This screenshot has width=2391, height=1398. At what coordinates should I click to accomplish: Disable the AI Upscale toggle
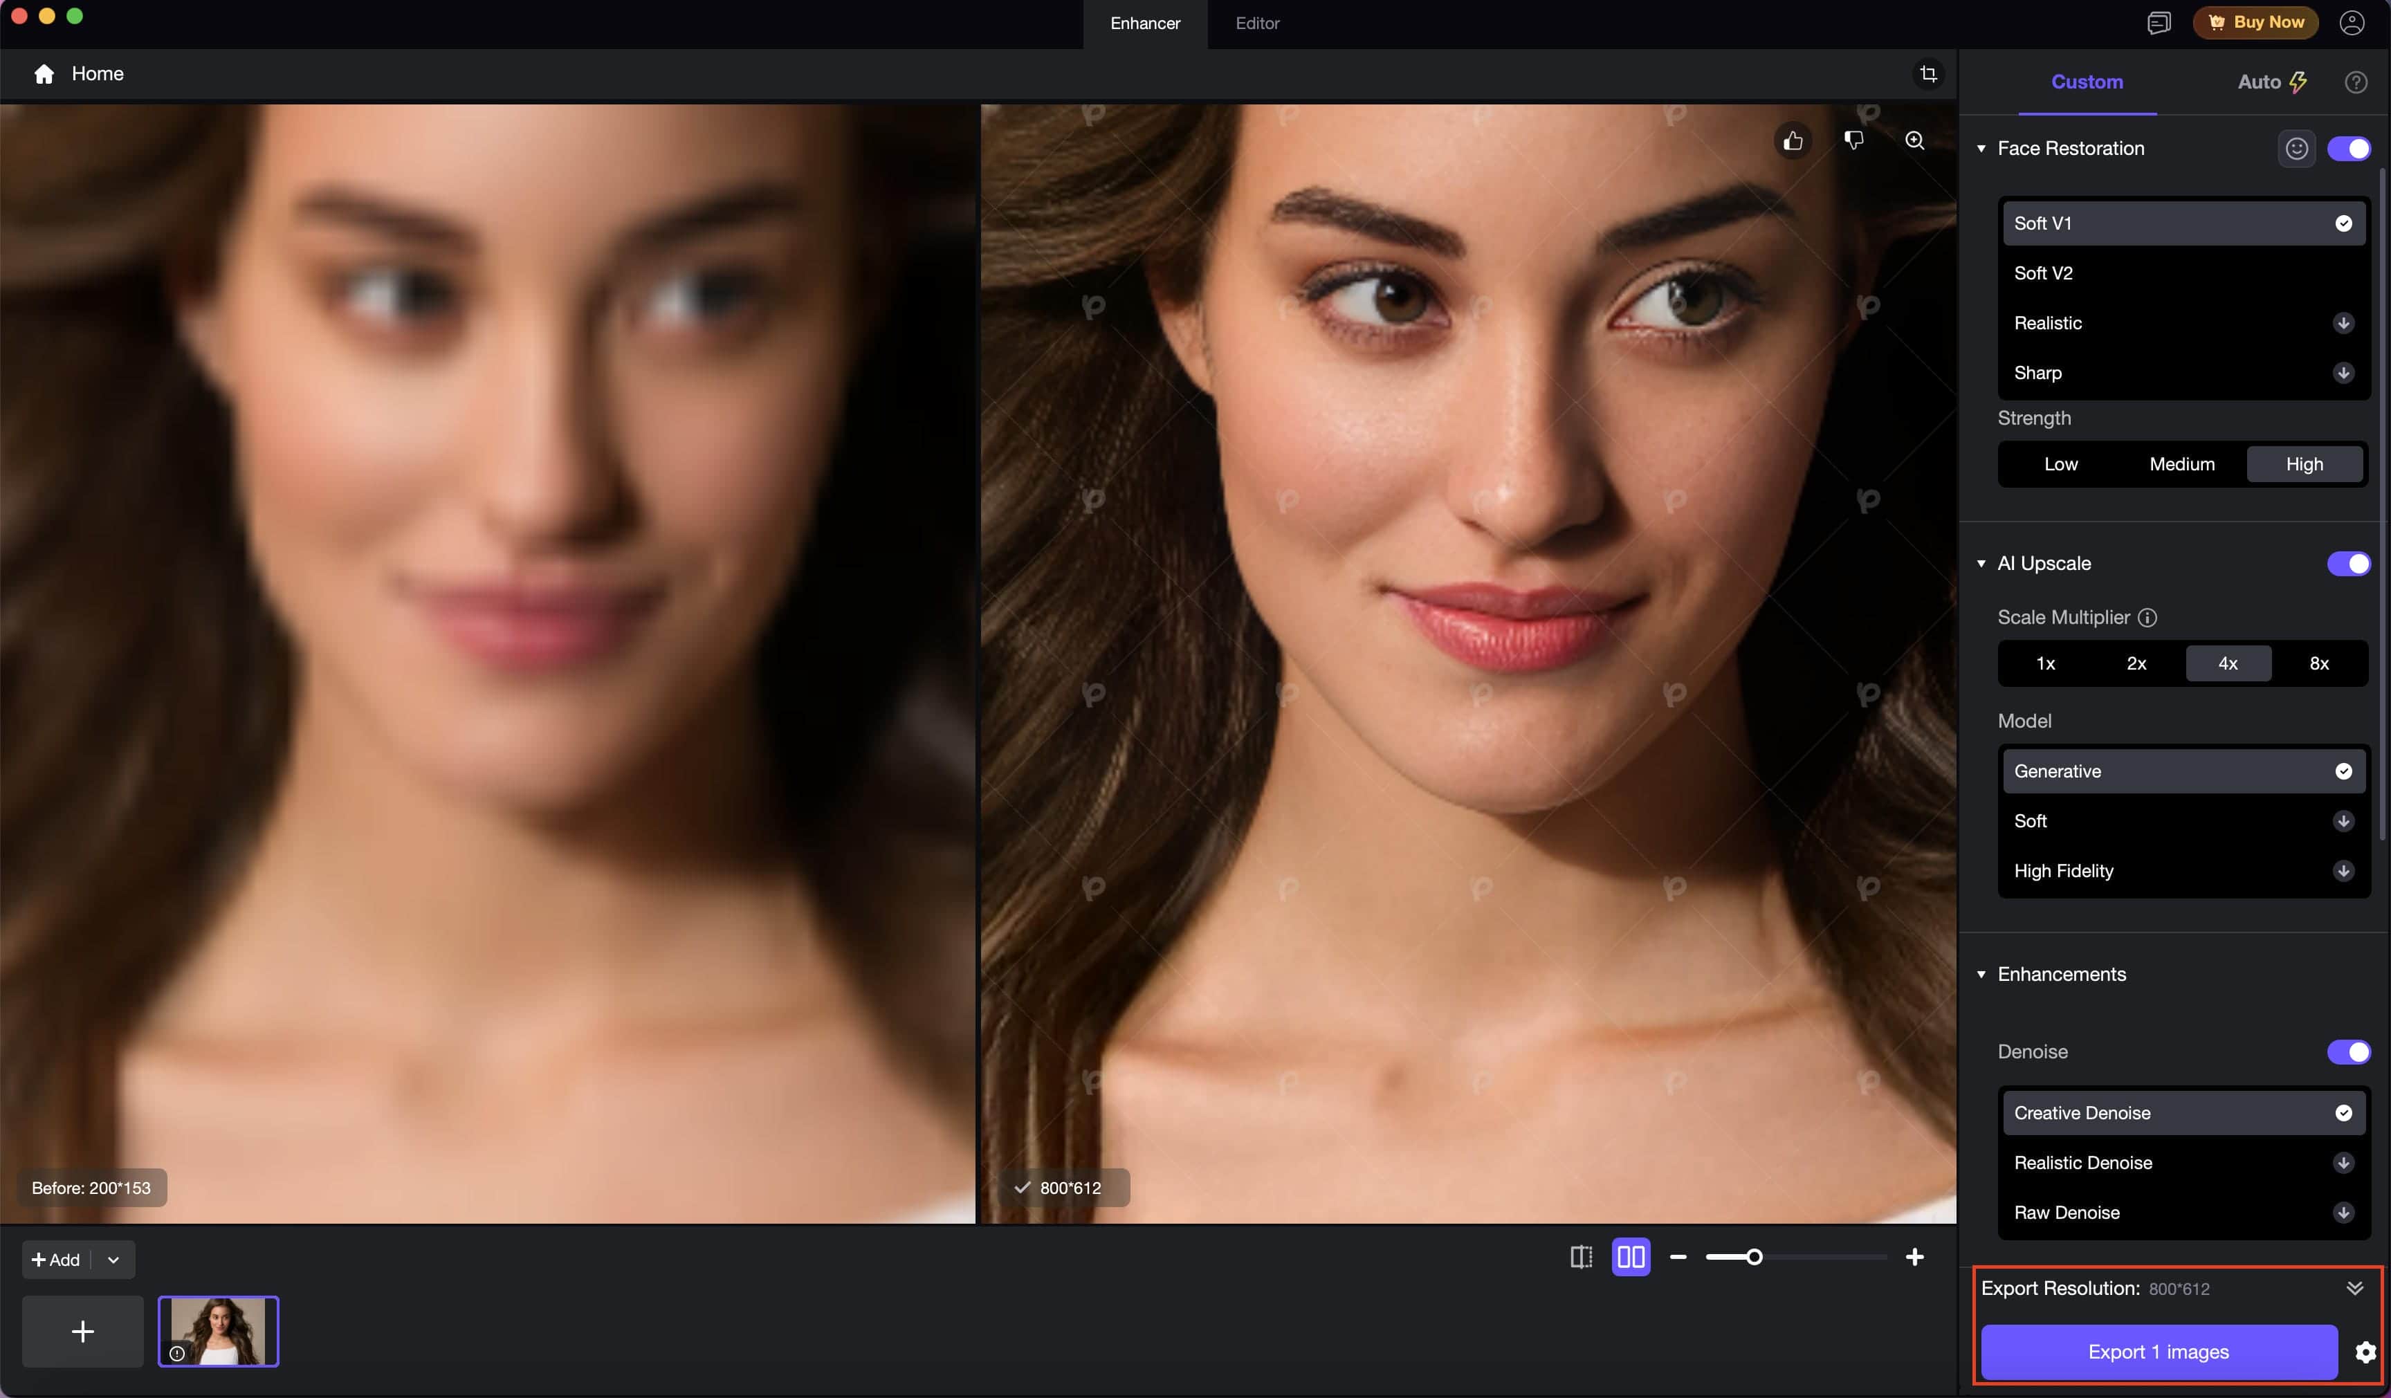[x=2348, y=563]
